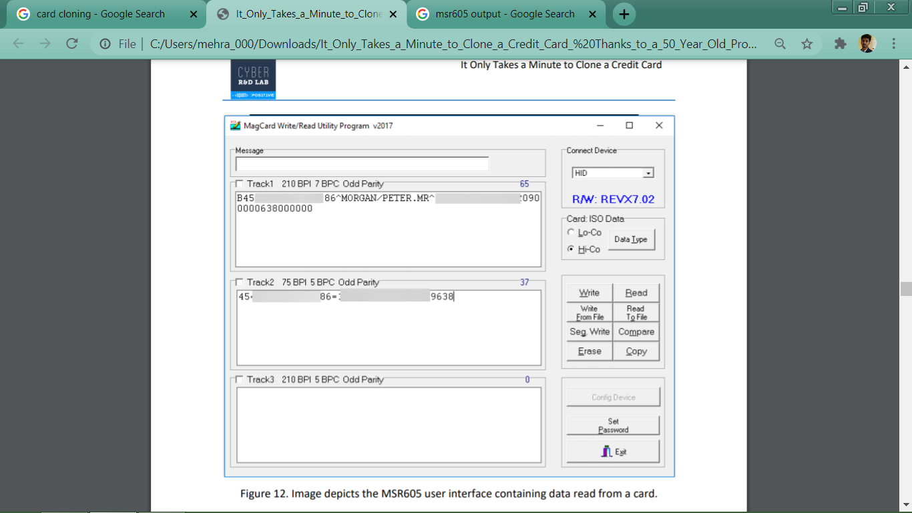
Task: Bookmark this page with the star icon
Action: click(x=807, y=43)
